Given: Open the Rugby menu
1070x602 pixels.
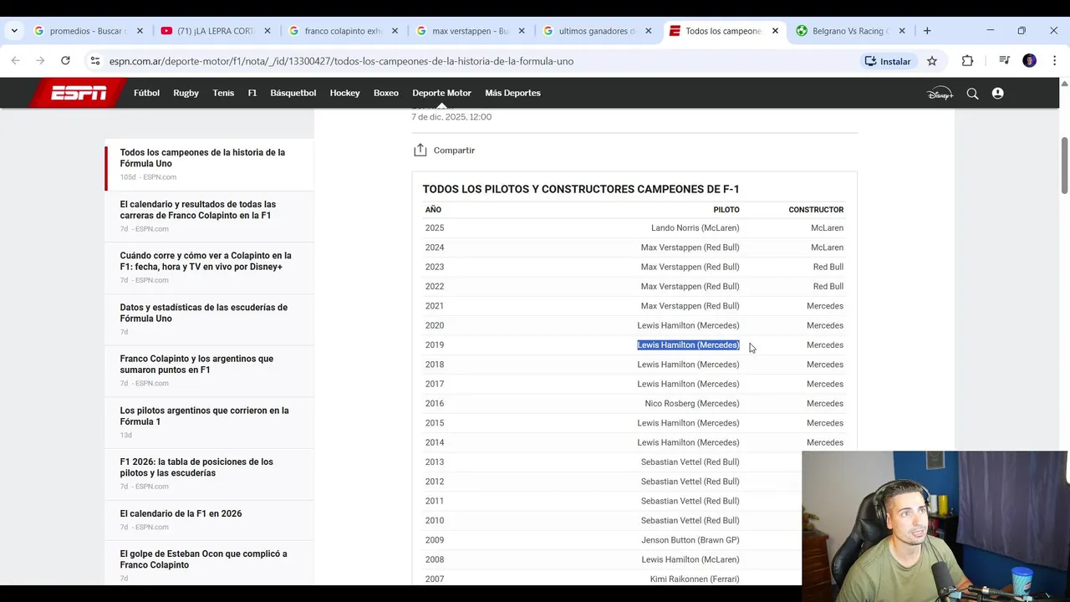Looking at the screenshot, I should tap(186, 93).
